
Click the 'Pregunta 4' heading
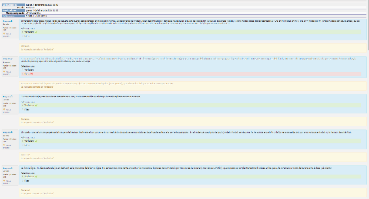click(x=7, y=132)
